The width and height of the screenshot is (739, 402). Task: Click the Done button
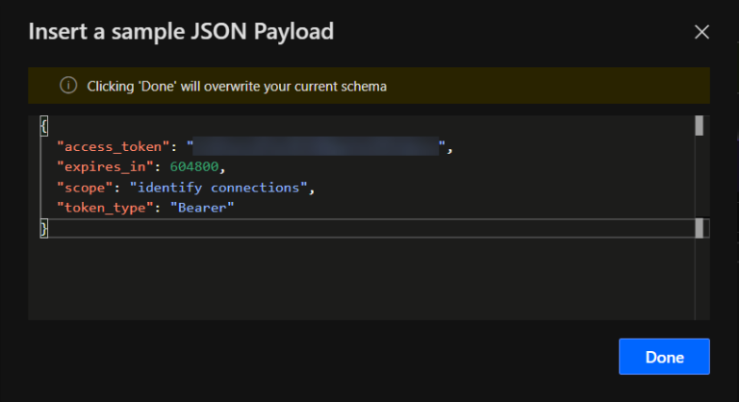coord(664,357)
